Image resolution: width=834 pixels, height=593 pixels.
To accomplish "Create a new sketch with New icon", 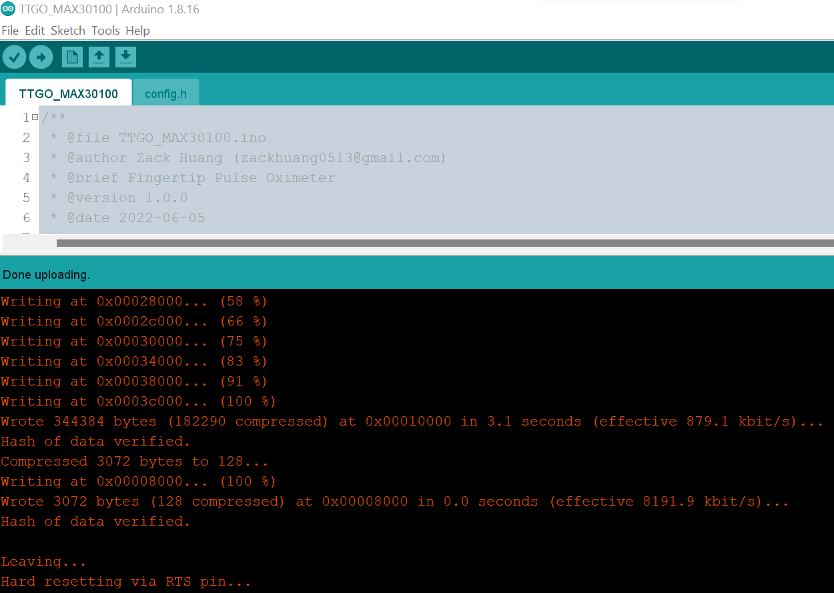I will point(72,57).
